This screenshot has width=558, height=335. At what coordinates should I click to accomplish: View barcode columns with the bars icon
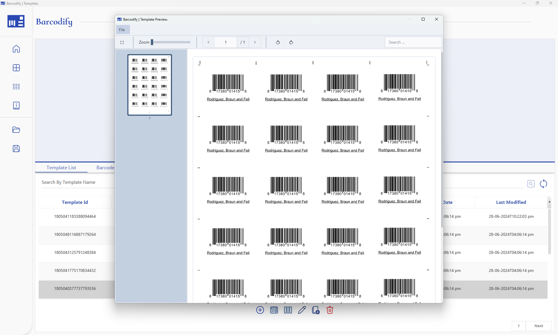287,310
